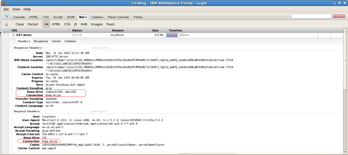This screenshot has width=348, height=155.
Task: Toggle the XHR request filter
Action: tap(84, 24)
